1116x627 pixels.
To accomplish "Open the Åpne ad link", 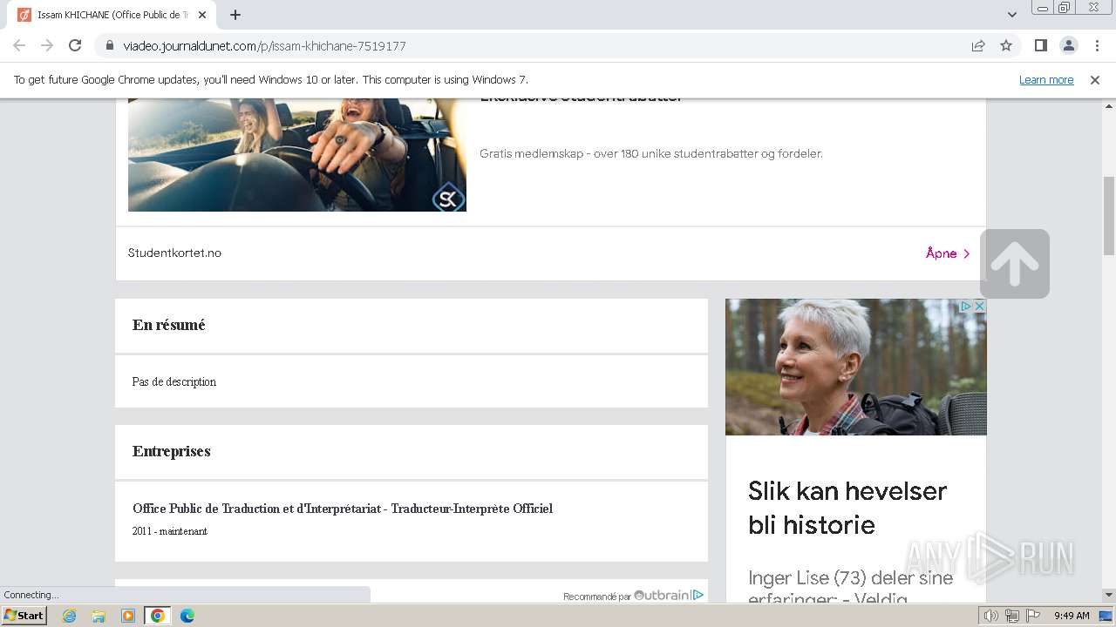I will [x=948, y=253].
